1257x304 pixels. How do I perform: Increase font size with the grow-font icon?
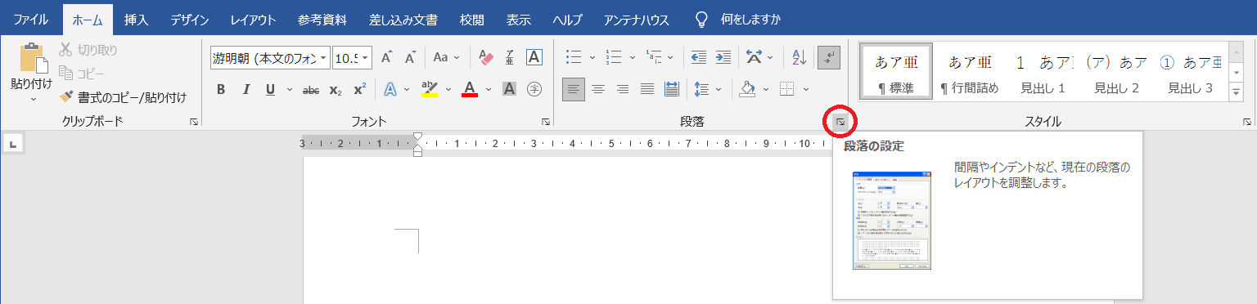coord(388,58)
